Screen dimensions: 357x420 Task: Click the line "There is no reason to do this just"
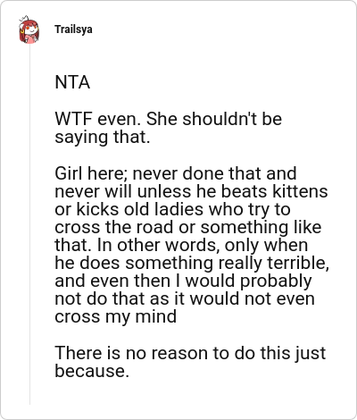click(x=190, y=353)
